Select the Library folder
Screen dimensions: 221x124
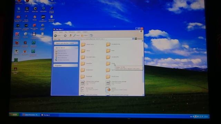pyautogui.click(x=86, y=51)
